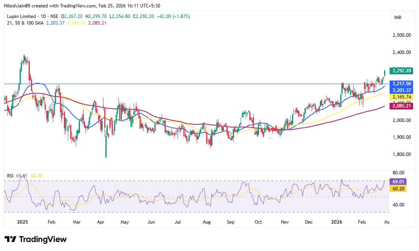Click the 60.20 RSI average axis label

click(398, 189)
